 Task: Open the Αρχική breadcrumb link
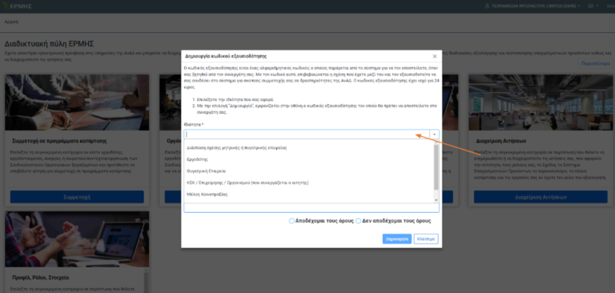point(11,22)
